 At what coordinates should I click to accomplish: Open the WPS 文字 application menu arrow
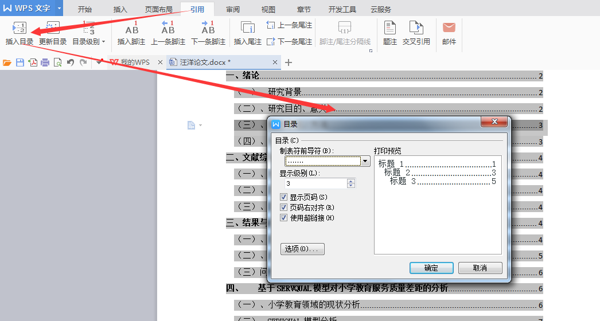click(x=59, y=8)
